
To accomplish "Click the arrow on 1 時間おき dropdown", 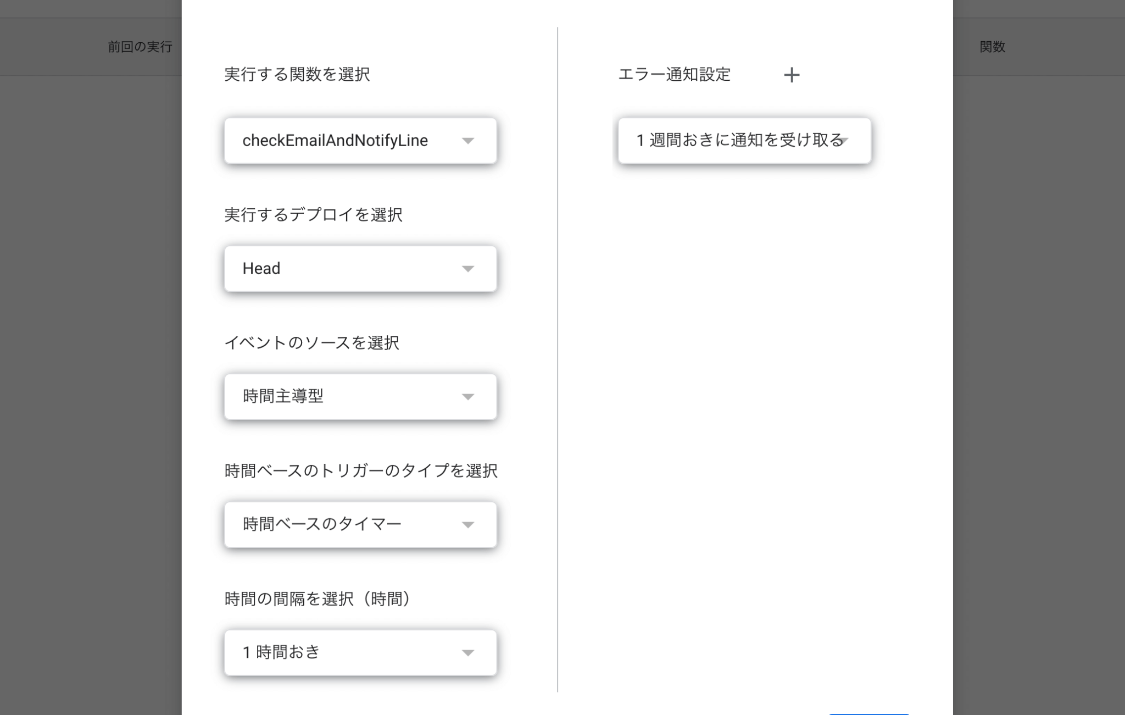I will click(x=467, y=653).
